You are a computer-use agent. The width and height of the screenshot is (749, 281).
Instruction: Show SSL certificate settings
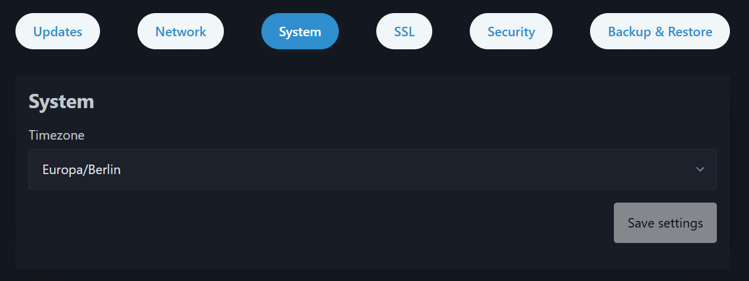(404, 31)
